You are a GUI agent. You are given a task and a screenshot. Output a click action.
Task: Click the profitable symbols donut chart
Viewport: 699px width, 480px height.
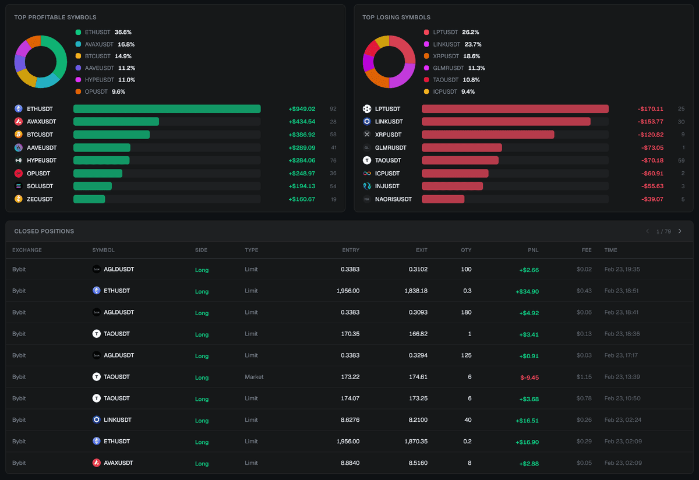coord(41,62)
